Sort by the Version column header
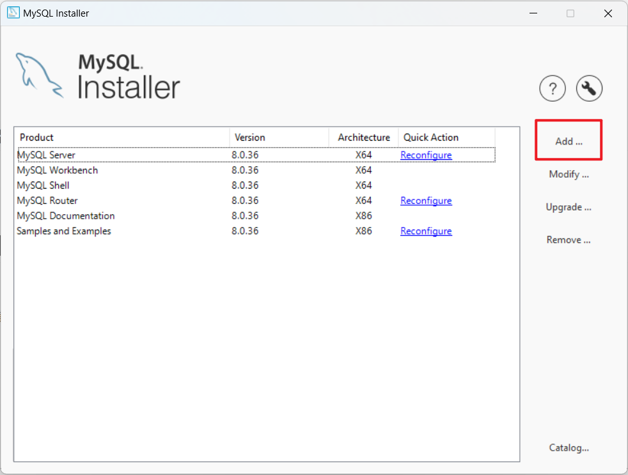 tap(279, 137)
